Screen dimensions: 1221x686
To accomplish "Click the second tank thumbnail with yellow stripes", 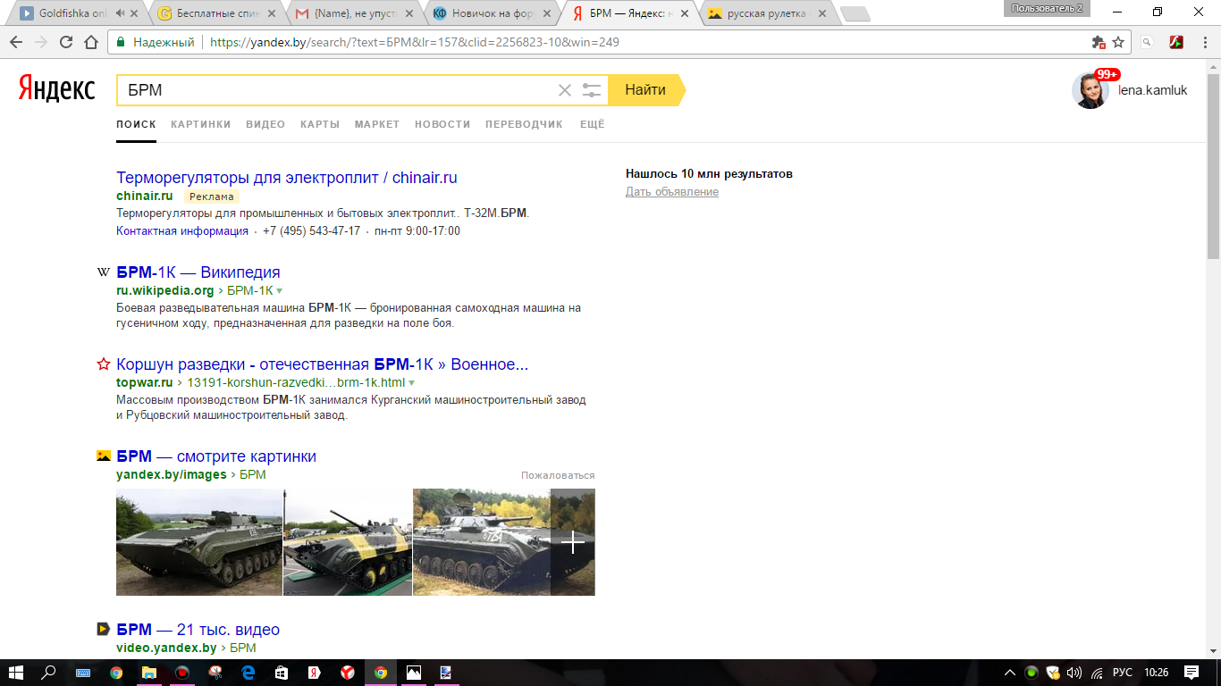I will pos(348,542).
